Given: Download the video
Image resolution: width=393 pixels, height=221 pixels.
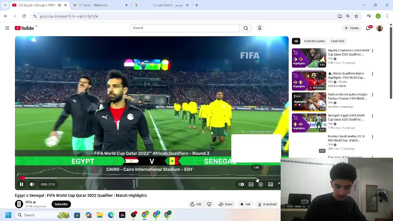Looking at the screenshot, I should pos(267,204).
